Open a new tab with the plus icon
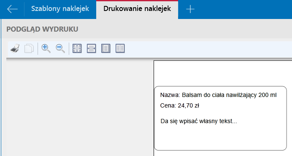 [190, 9]
